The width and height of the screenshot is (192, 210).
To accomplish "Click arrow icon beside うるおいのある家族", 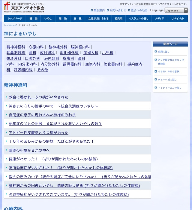I will tap(155, 72).
